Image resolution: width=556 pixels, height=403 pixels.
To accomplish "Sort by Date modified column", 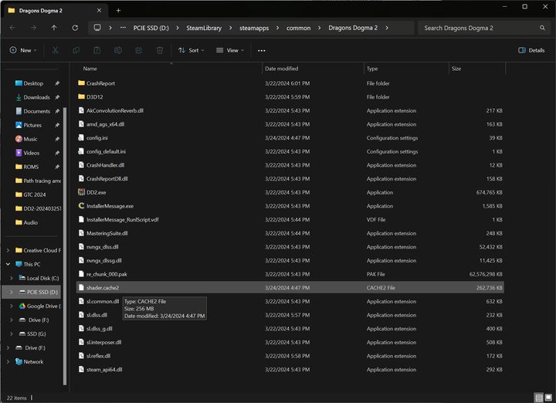I will click(282, 69).
